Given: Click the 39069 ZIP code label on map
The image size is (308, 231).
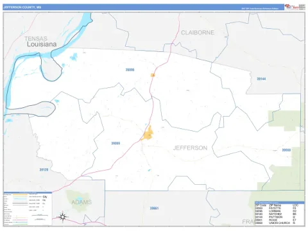Looking at the screenshot, I should [116, 143].
